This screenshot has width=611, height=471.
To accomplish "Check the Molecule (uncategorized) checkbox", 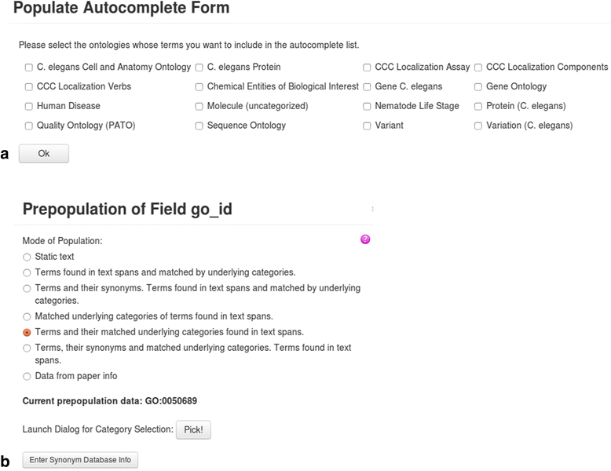I will point(199,106).
